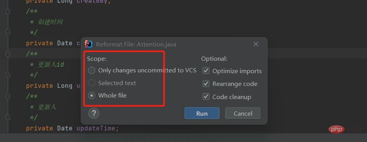Viewport: 367px width, 142px height.
Task: Open help with the question mark button
Action: [94, 113]
